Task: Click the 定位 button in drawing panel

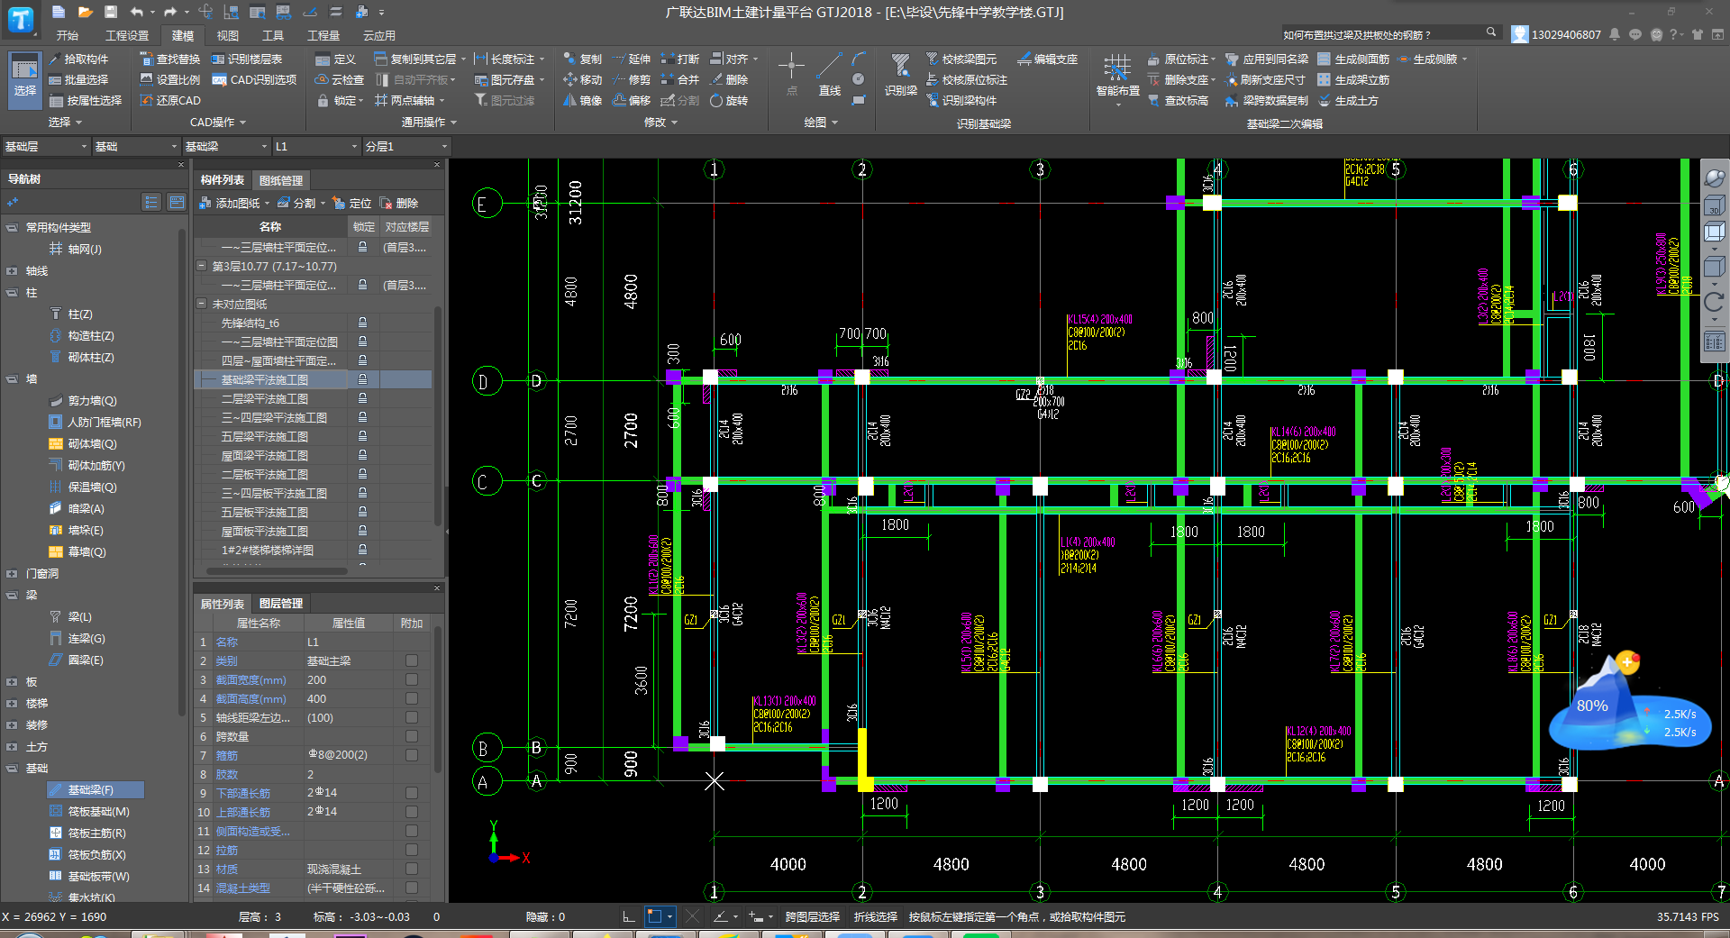Action: tap(351, 203)
